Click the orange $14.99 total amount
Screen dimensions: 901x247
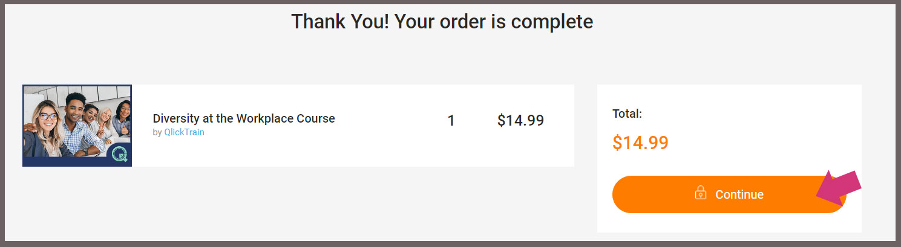tap(640, 143)
